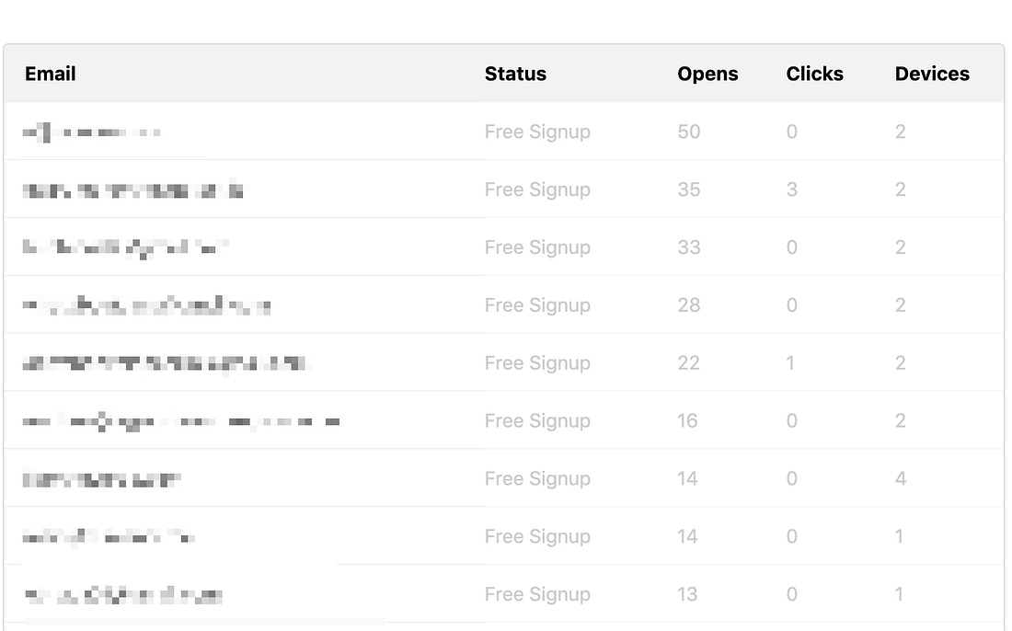
Task: Click the click count 3
Action: point(792,189)
